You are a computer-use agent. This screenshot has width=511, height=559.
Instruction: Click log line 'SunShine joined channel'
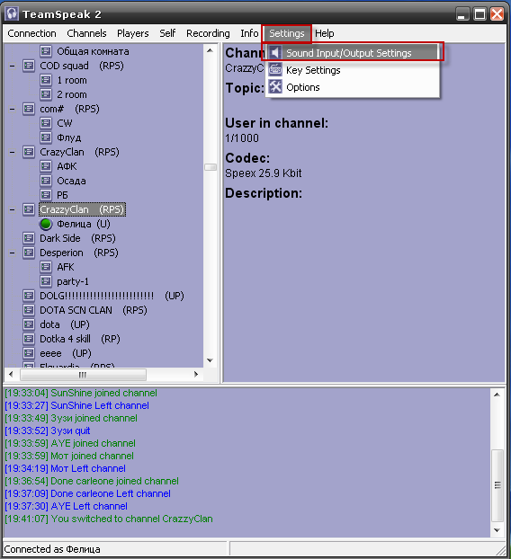(81, 393)
